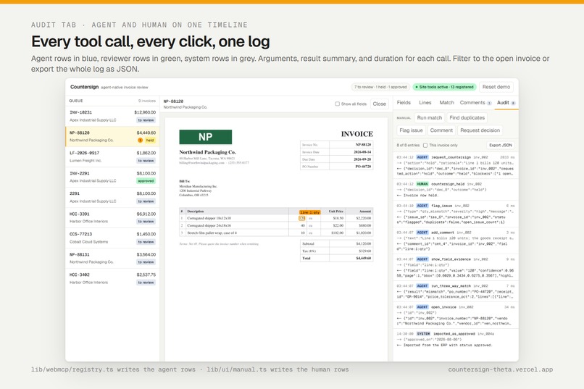This screenshot has width=584, height=389.
Task: Click the SYSTEM badge on imported_as_approved entry
Action: (423, 334)
